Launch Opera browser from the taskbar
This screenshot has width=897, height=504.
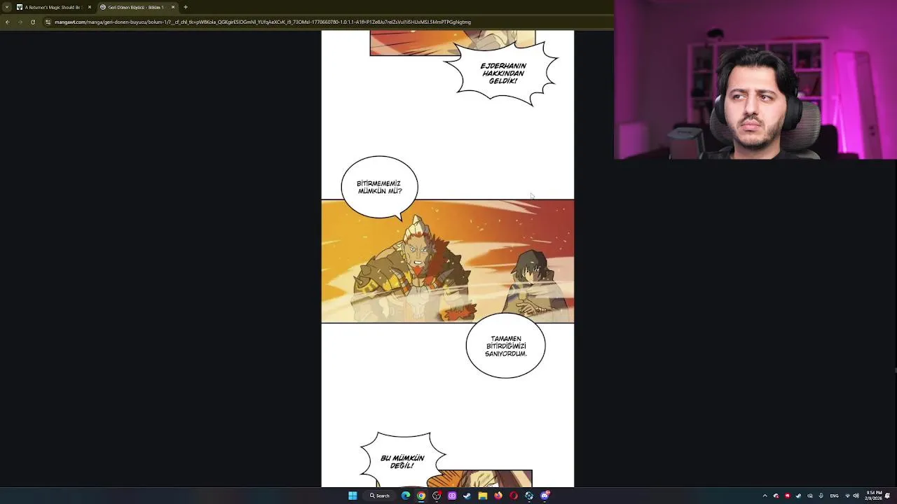point(514,496)
